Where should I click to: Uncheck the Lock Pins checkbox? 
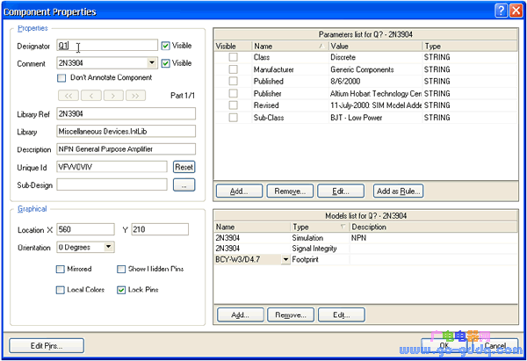121,289
